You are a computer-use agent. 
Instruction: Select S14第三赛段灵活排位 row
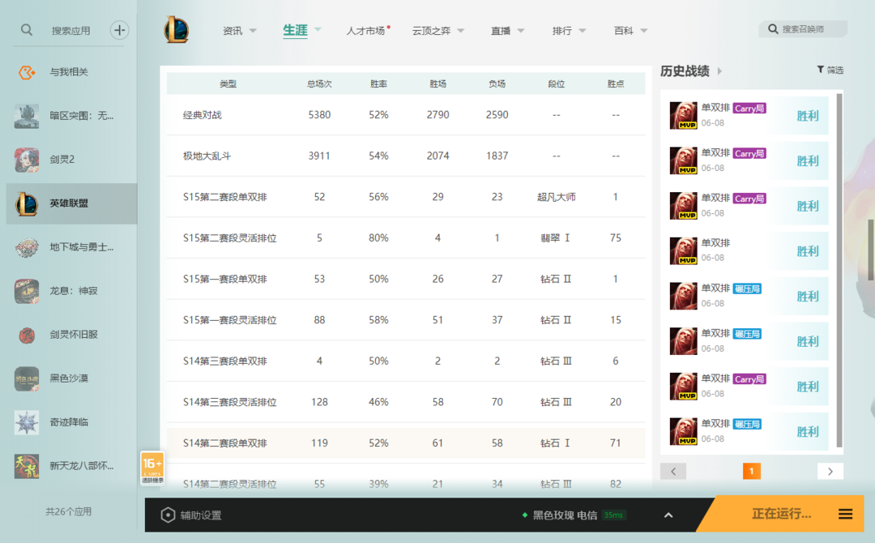point(406,402)
